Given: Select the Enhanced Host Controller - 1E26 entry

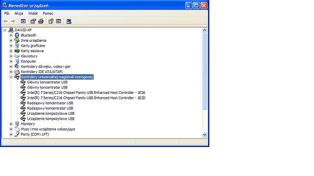Looking at the screenshot, I should pyautogui.click(x=86, y=93).
